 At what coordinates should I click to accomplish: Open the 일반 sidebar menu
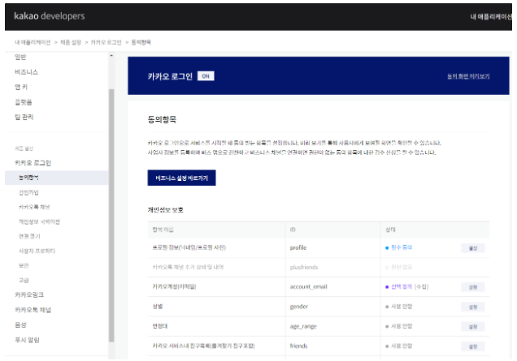(20, 57)
